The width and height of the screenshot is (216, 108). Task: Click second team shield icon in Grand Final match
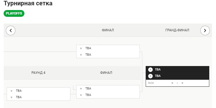coord(150,76)
